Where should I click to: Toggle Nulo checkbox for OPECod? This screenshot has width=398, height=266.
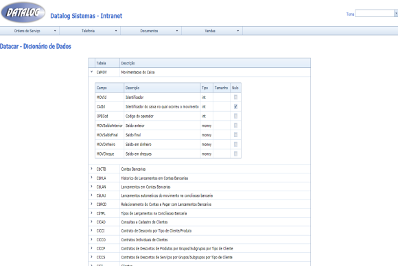pos(235,116)
